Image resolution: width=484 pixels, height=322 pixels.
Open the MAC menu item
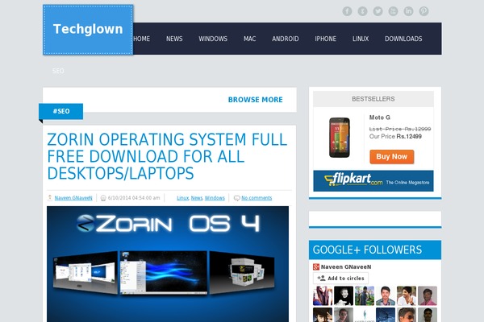pyautogui.click(x=250, y=39)
